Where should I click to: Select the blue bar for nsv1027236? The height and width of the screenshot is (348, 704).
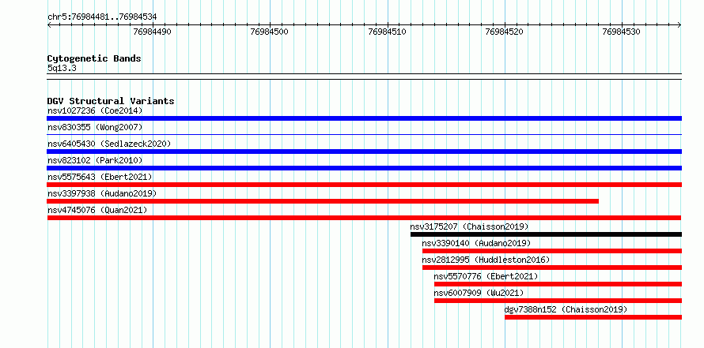coord(364,118)
